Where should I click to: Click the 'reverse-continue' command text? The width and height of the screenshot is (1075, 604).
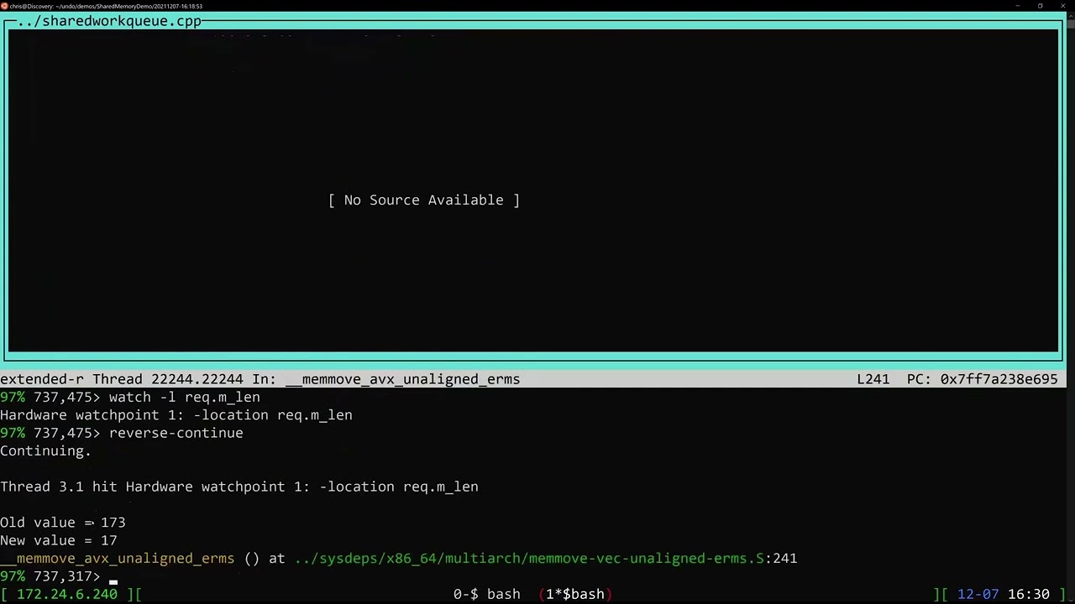pos(176,433)
